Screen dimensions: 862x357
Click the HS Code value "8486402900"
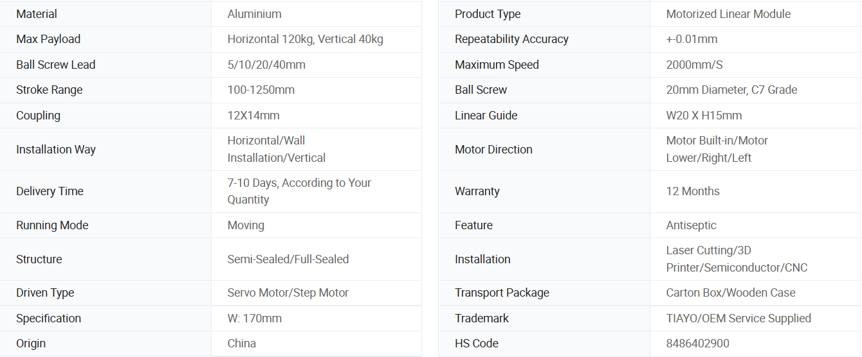[x=698, y=344]
